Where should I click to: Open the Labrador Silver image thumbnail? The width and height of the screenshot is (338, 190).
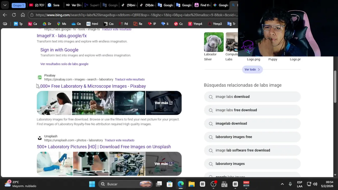point(214,42)
